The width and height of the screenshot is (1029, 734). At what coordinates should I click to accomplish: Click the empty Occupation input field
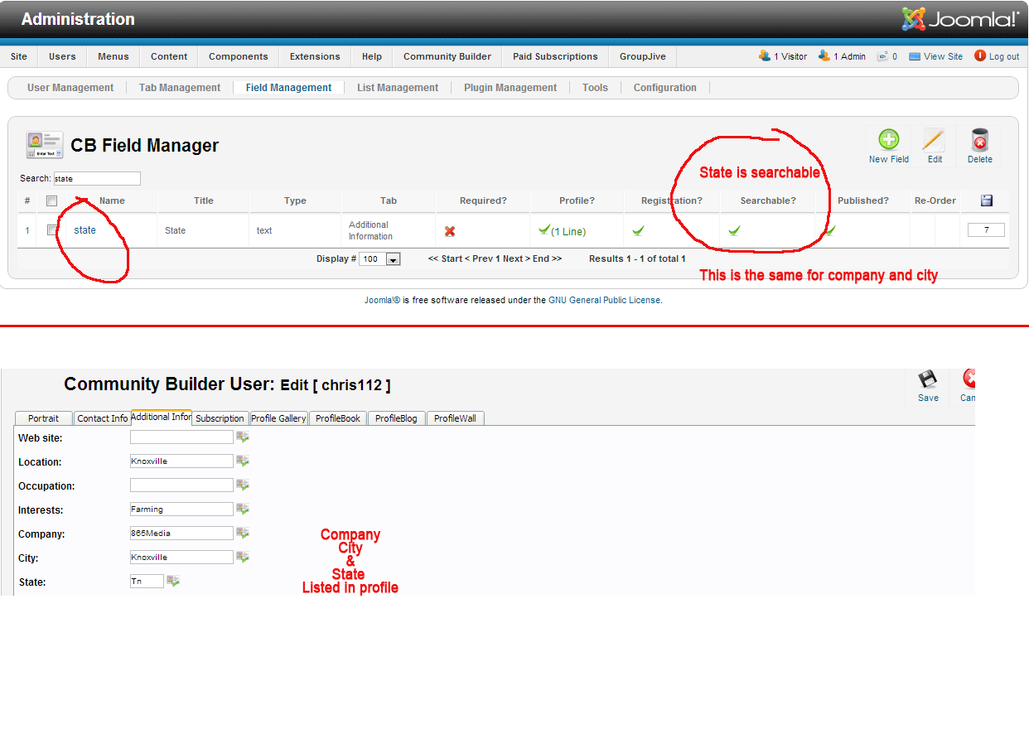click(x=181, y=485)
